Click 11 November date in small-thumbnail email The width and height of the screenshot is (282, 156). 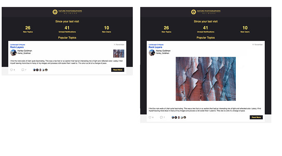(119, 45)
